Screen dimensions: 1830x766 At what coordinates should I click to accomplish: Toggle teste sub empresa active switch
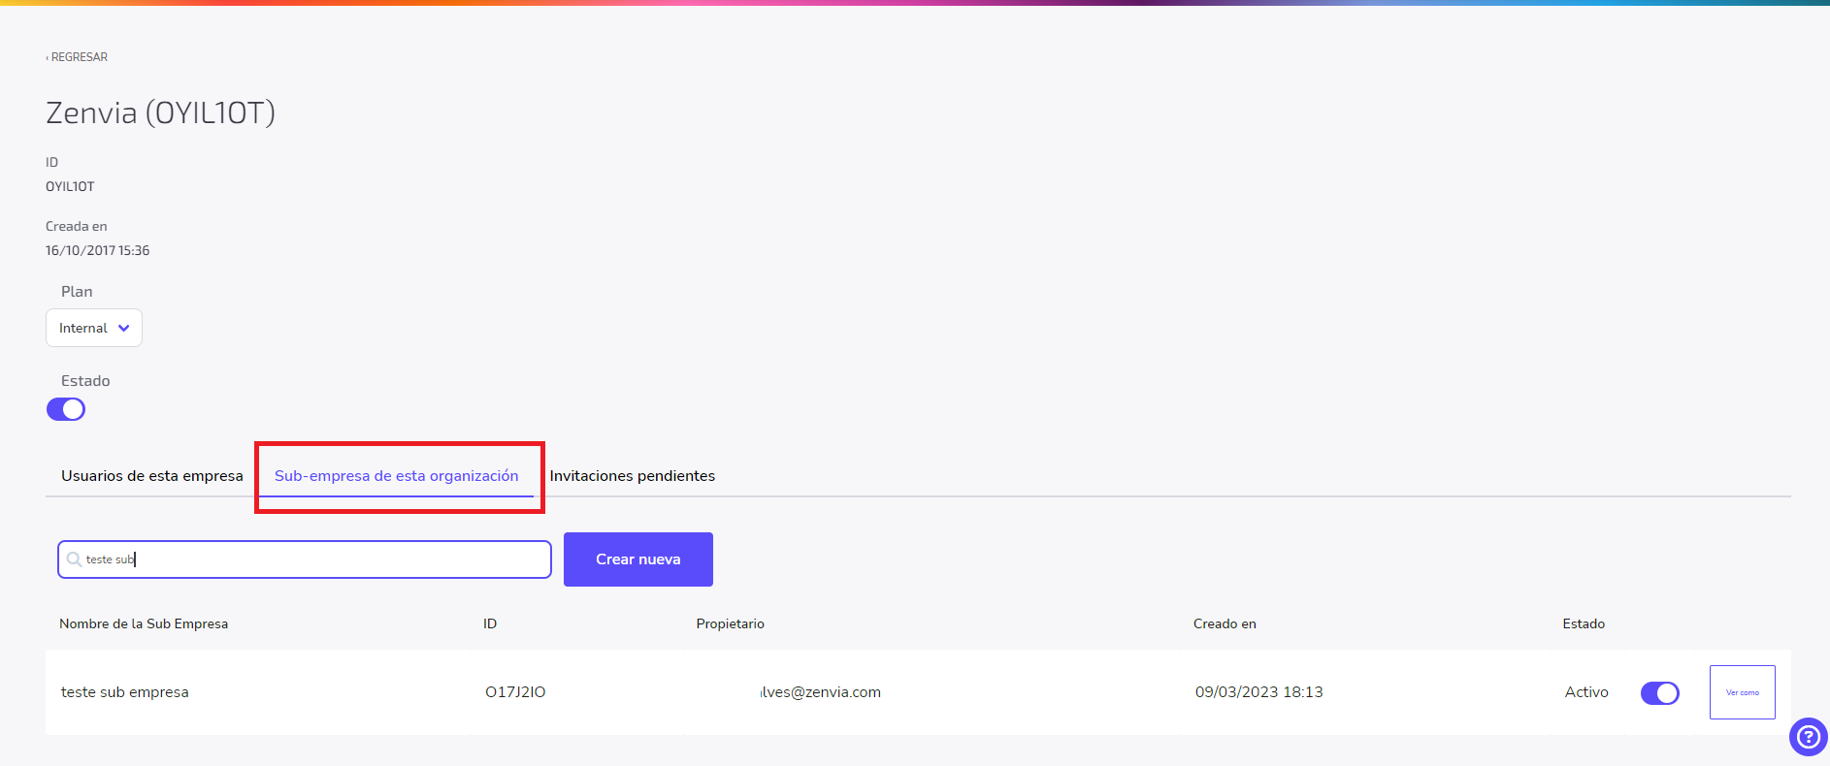pos(1659,693)
